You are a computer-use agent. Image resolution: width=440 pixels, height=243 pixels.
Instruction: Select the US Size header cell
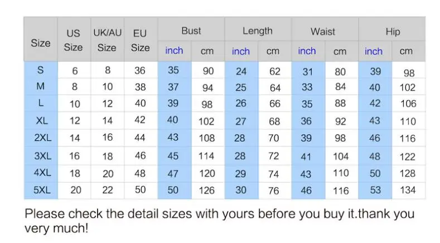[73, 40]
